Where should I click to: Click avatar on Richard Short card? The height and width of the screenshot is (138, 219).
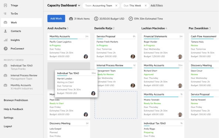pos(180,85)
